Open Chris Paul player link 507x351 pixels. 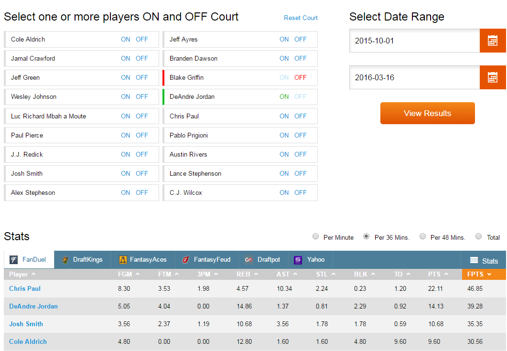(25, 288)
